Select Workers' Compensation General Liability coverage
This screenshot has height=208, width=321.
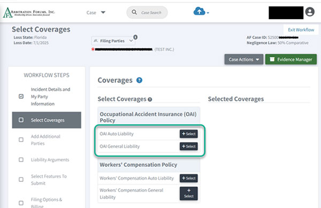pyautogui.click(x=188, y=193)
